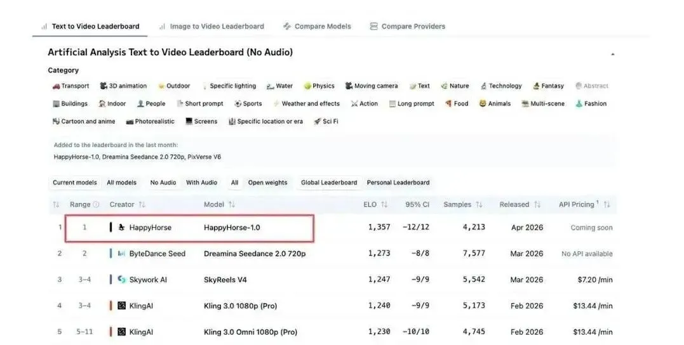The height and width of the screenshot is (345, 684).
Task: Select the Open weights filter
Action: click(x=267, y=183)
